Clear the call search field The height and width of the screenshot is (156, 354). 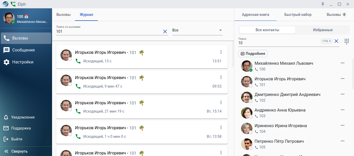pyautogui.click(x=165, y=31)
